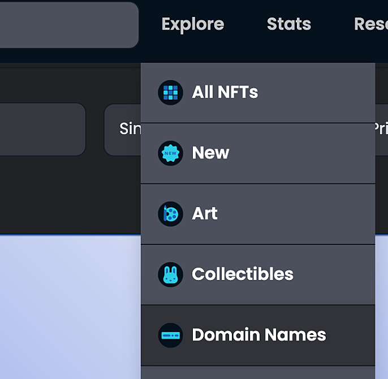Open the Explore menu

click(193, 24)
